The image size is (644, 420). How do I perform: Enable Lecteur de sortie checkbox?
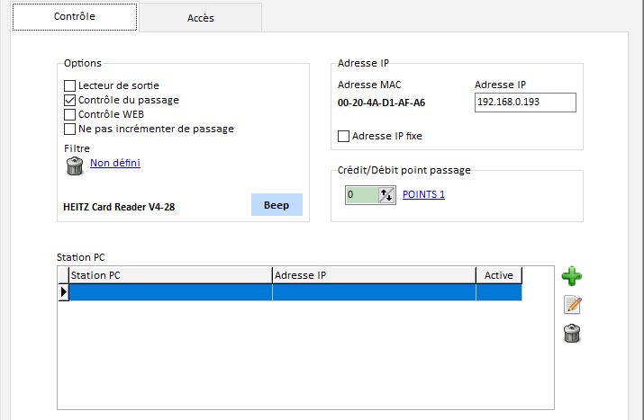coord(70,86)
